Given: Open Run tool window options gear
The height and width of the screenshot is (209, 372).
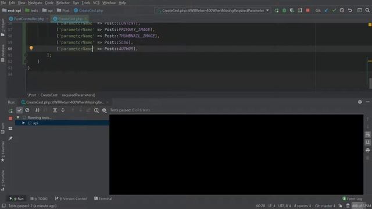Looking at the screenshot, I should pyautogui.click(x=360, y=102).
